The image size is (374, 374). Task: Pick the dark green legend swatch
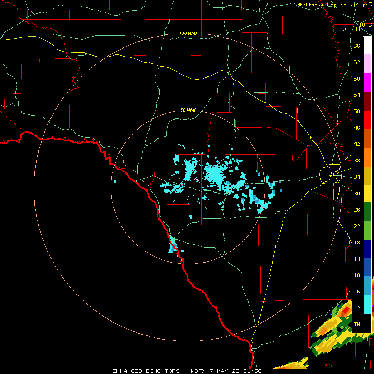point(367,212)
